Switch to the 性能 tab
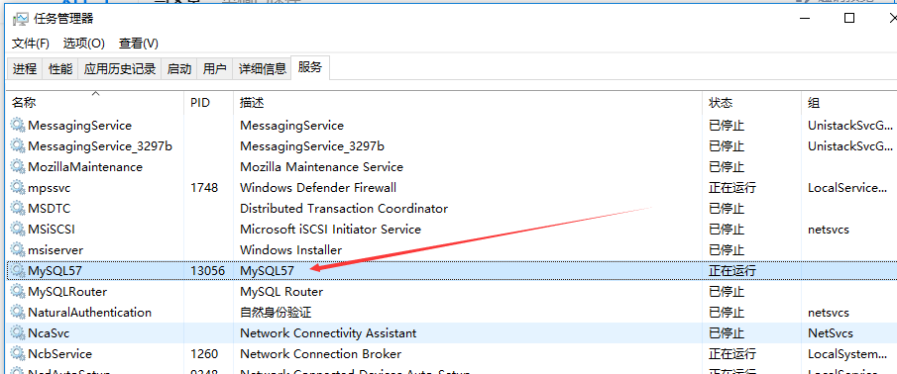This screenshot has width=897, height=374. (60, 69)
